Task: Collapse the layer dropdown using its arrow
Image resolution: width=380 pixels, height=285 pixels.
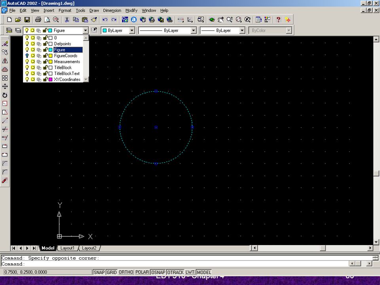Action: (x=85, y=30)
